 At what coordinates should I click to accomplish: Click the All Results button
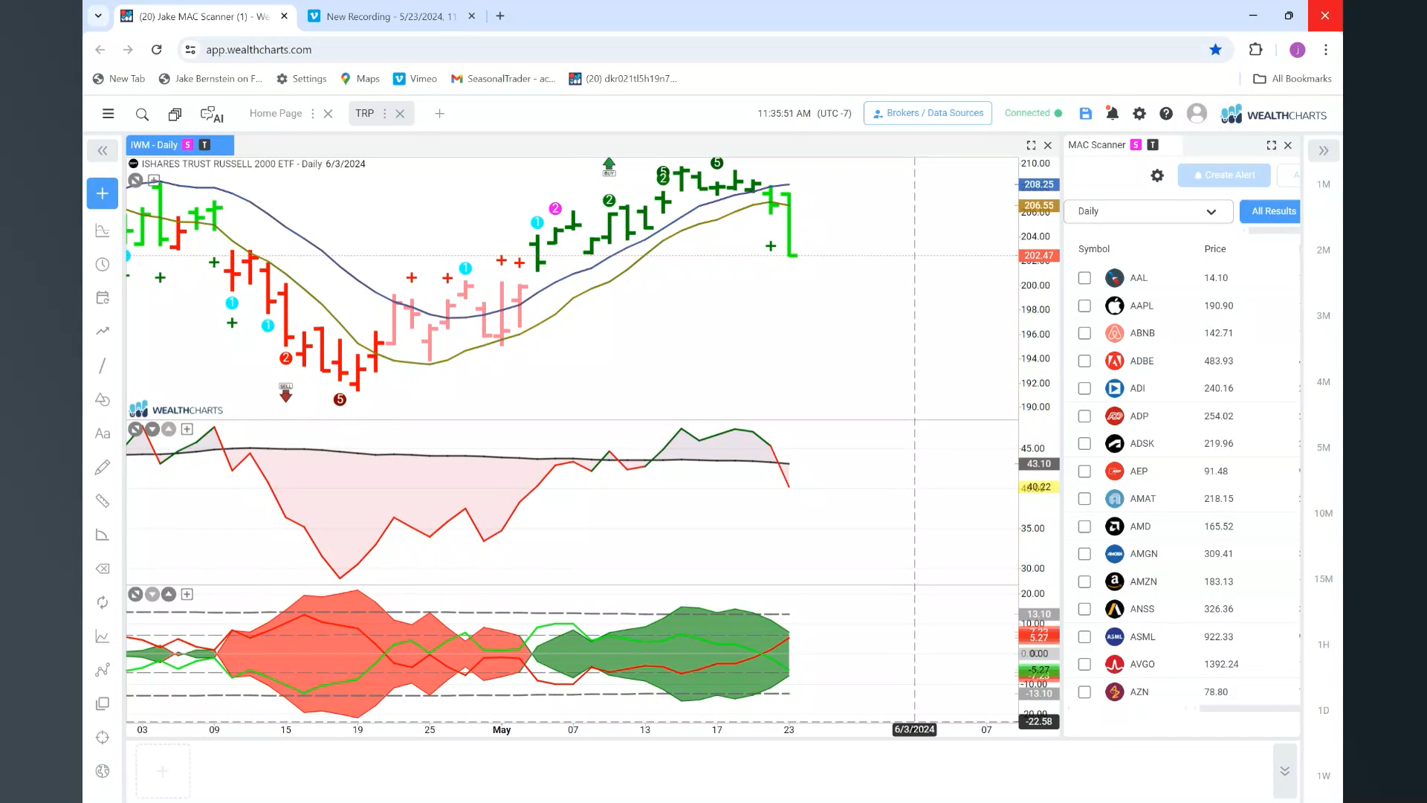[1269, 211]
